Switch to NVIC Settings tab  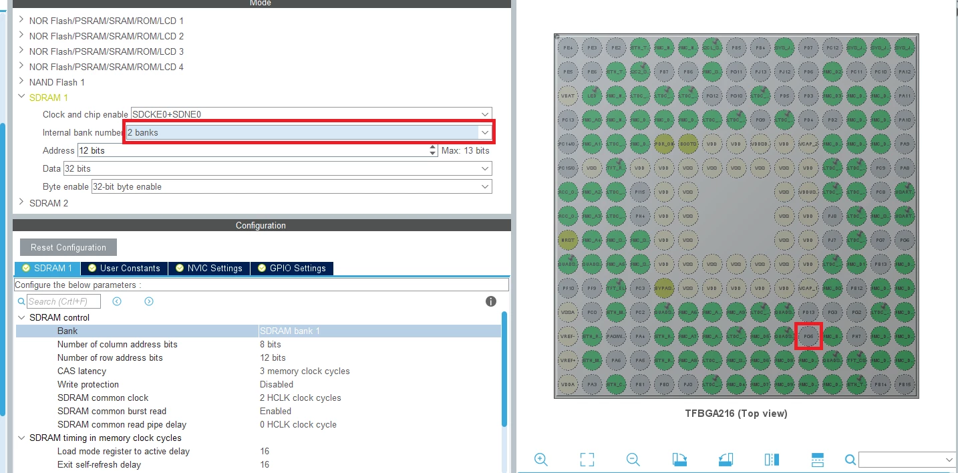(x=209, y=268)
